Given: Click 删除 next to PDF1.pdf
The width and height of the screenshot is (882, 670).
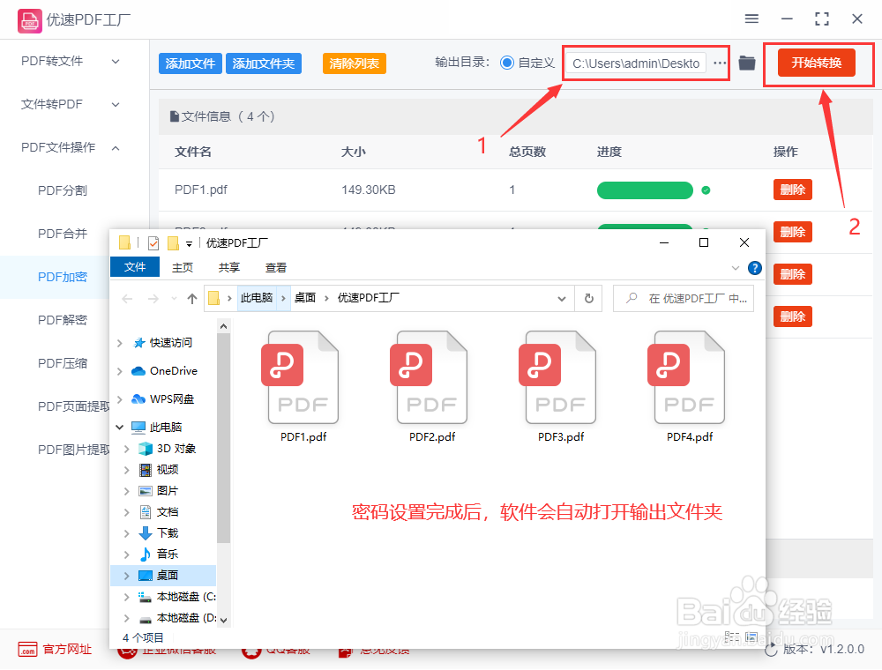Looking at the screenshot, I should tap(792, 190).
